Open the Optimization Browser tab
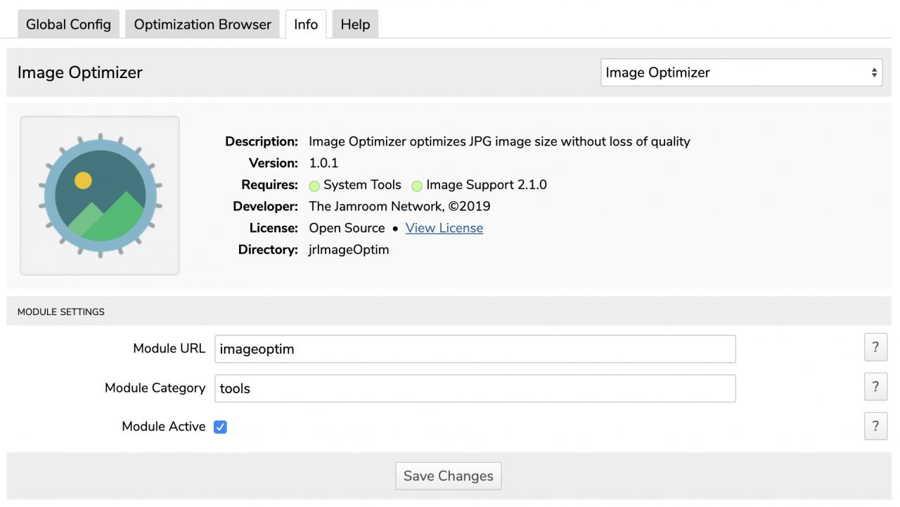900x507 pixels. (x=202, y=25)
